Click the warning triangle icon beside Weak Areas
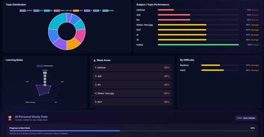This screenshot has height=137, width=264. 94,61
